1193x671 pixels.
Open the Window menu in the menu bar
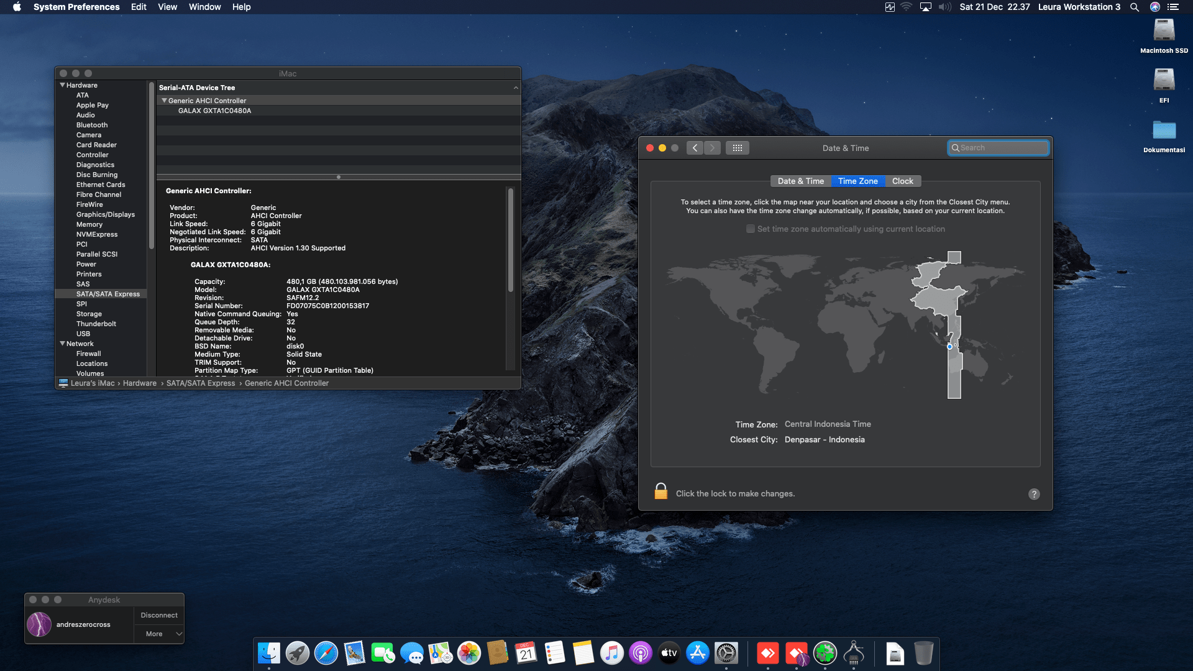tap(204, 7)
